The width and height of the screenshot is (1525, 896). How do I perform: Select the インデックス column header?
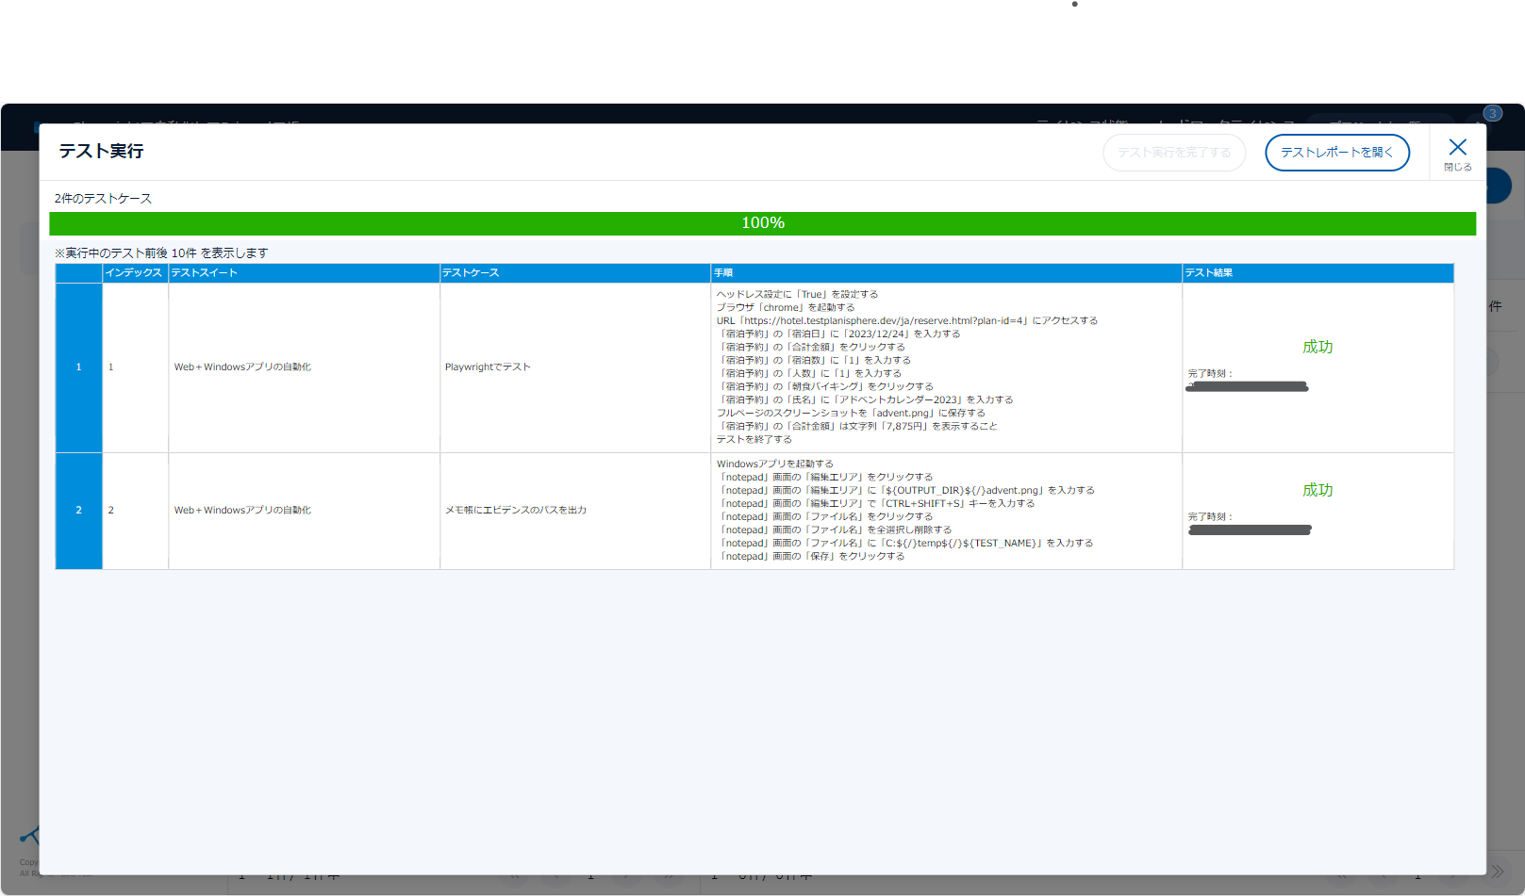point(135,273)
